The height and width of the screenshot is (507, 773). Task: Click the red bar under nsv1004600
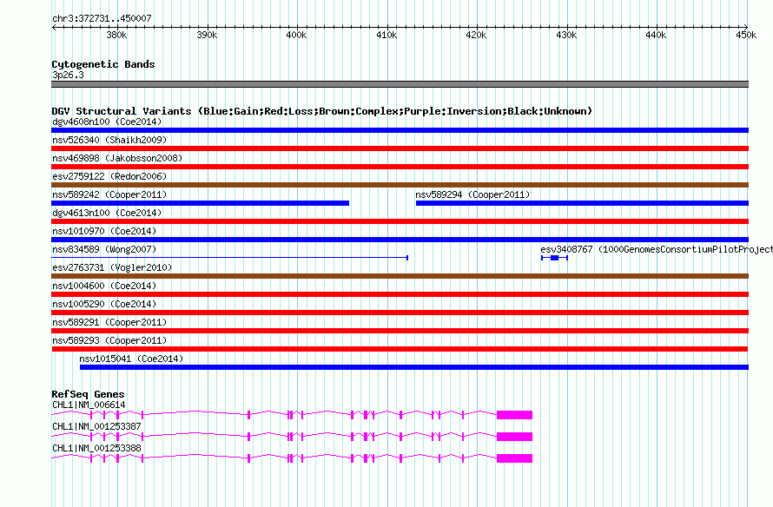coord(400,294)
